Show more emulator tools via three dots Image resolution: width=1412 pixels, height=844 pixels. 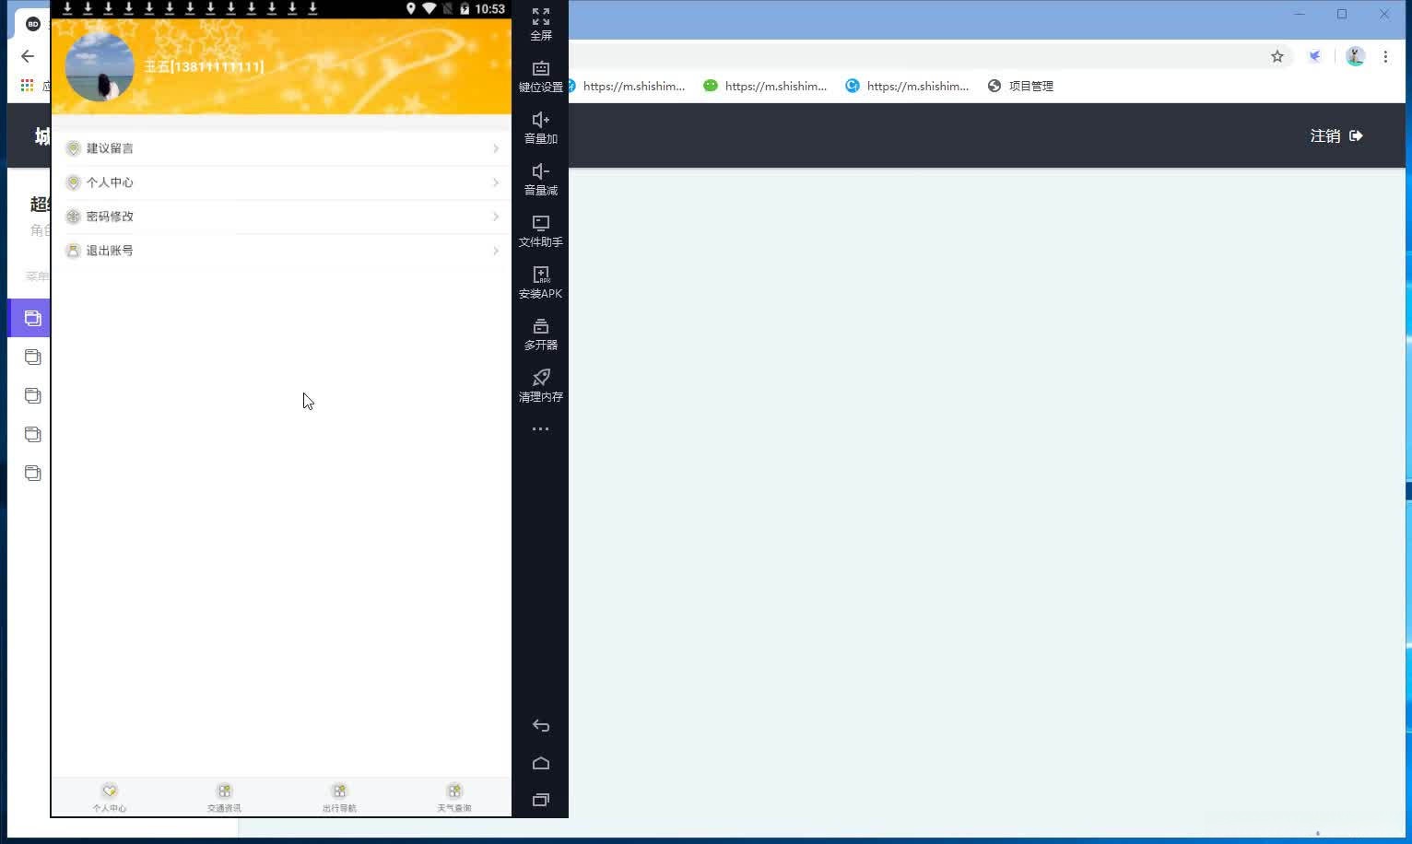(x=541, y=429)
